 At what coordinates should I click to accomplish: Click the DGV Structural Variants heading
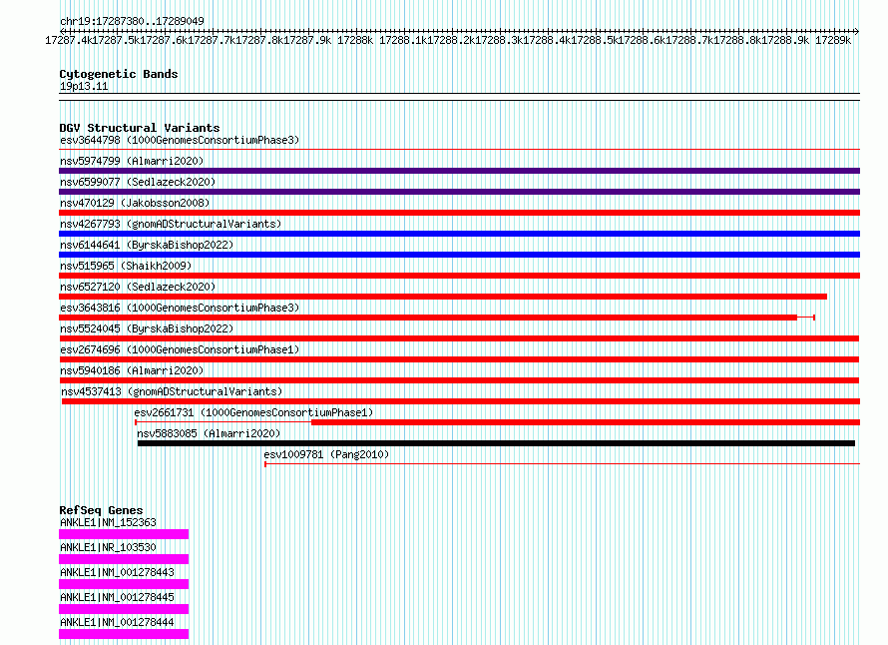[x=140, y=128]
